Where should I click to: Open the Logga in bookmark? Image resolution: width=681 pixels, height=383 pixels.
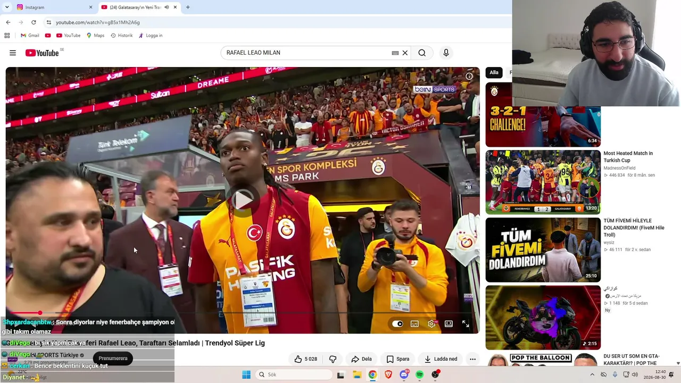click(150, 36)
